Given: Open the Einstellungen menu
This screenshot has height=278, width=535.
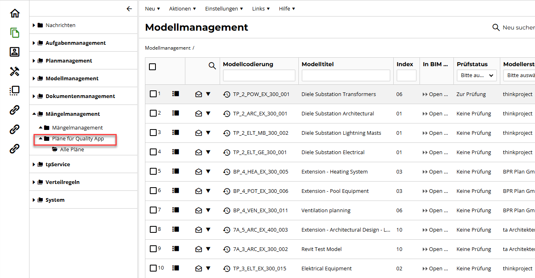Looking at the screenshot, I should (224, 8).
